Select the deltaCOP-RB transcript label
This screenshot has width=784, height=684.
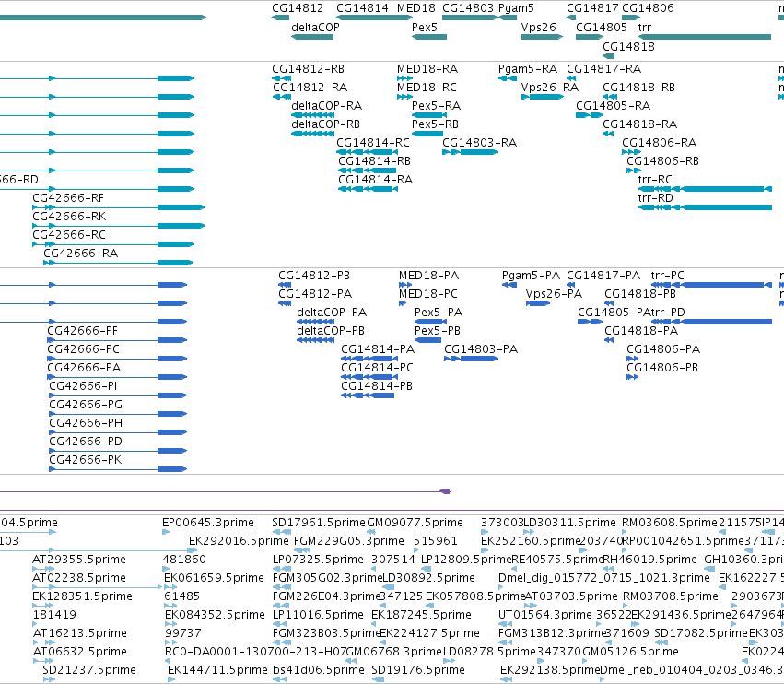tap(325, 124)
